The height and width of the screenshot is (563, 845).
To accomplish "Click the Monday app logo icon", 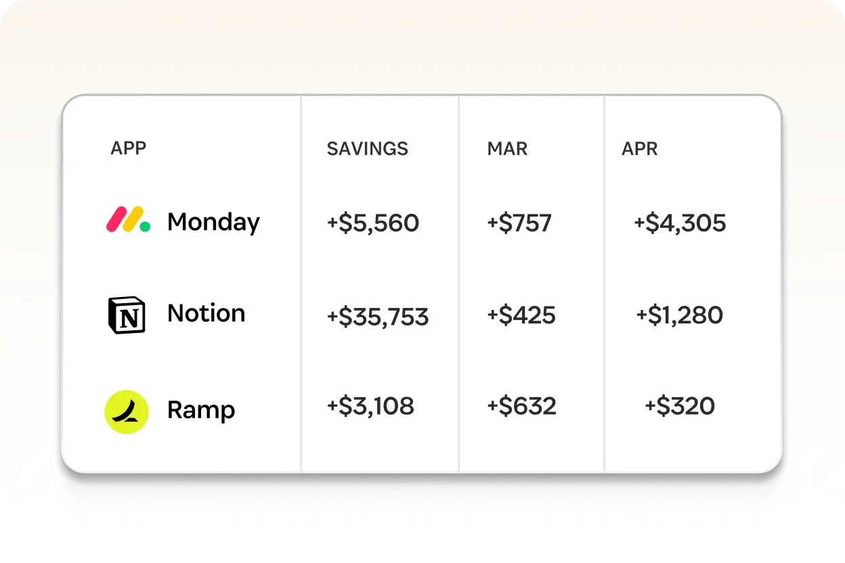I will pyautogui.click(x=128, y=220).
